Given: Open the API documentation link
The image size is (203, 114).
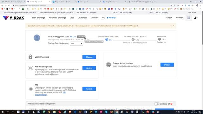Looking at the screenshot, I should click(50, 94).
